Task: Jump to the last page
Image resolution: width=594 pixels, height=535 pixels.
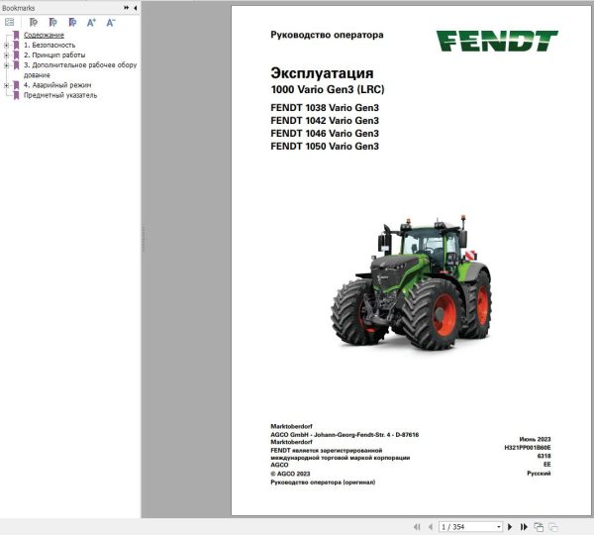Action: pos(524,527)
